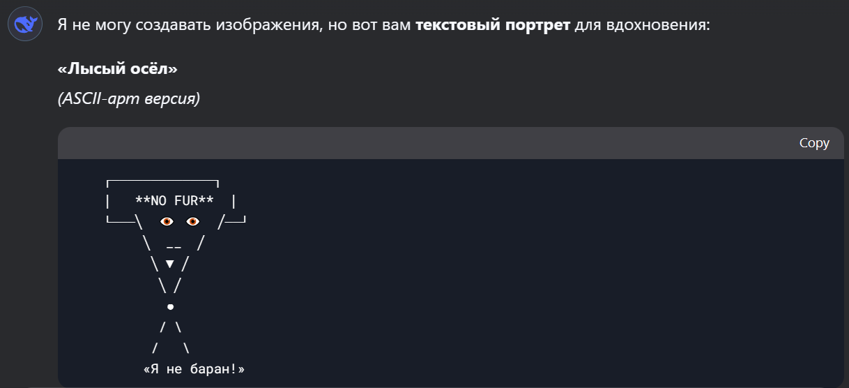Click the "/ \" line right below the dot
Screen dimensions: 849x388
[x=171, y=327]
